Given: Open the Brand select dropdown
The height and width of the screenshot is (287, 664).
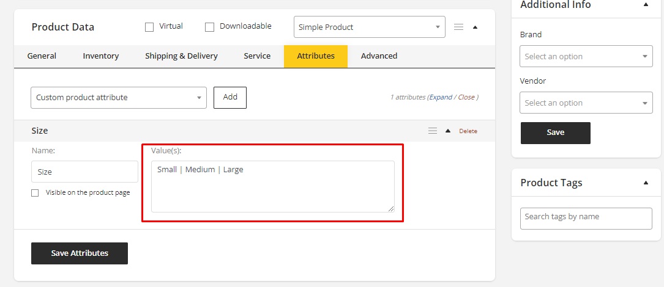Looking at the screenshot, I should click(x=586, y=56).
